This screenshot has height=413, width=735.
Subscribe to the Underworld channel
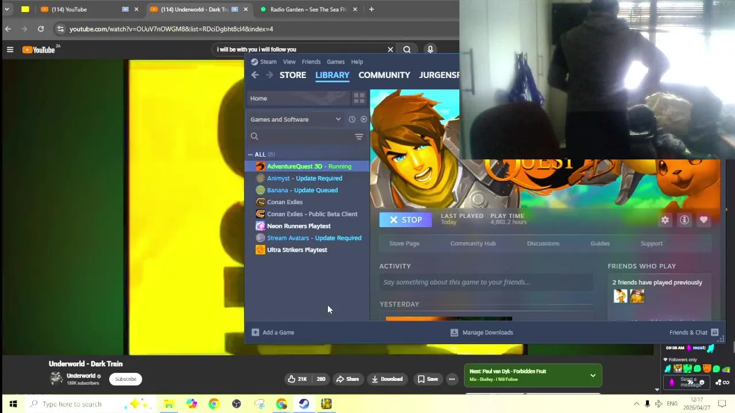125,379
